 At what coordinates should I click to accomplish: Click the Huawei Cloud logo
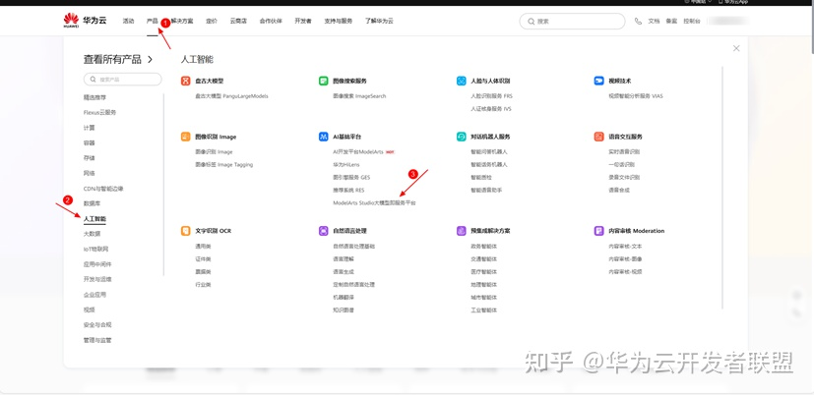point(85,21)
